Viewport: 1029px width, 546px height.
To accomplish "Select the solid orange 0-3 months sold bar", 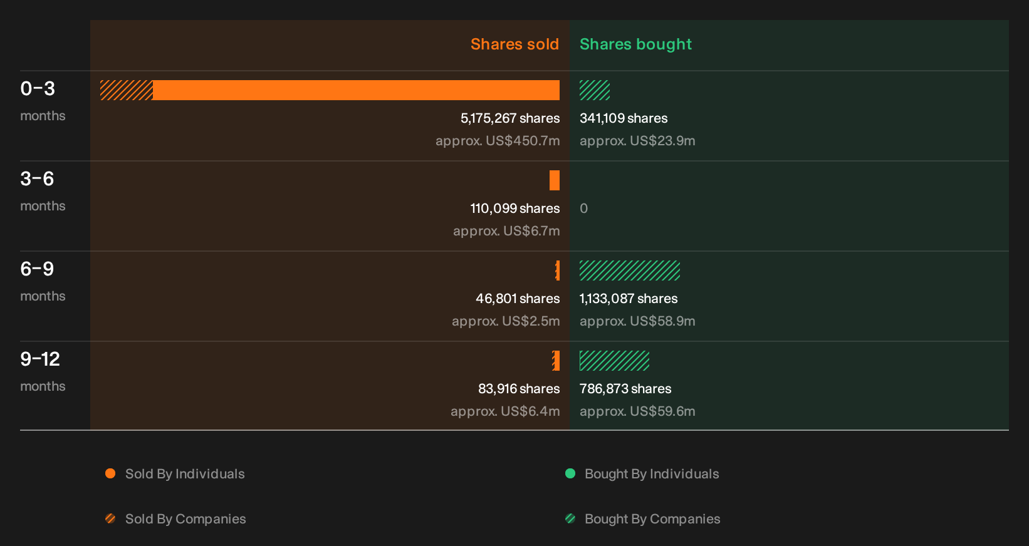I will (x=356, y=90).
